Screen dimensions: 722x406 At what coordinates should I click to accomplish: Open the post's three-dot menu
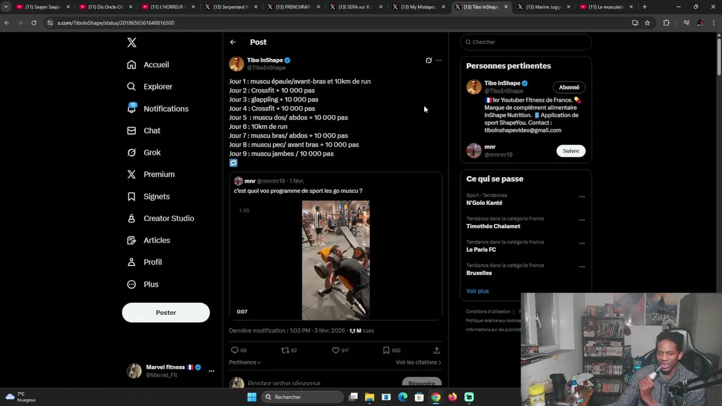(x=439, y=60)
